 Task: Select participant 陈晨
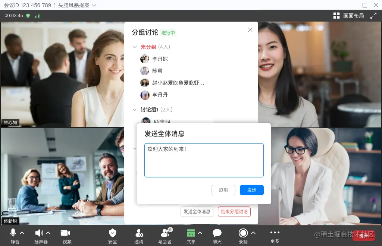pyautogui.click(x=157, y=71)
